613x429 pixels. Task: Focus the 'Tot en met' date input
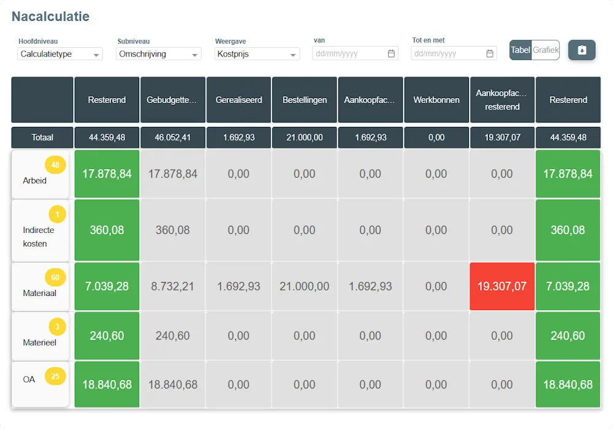pyautogui.click(x=454, y=53)
